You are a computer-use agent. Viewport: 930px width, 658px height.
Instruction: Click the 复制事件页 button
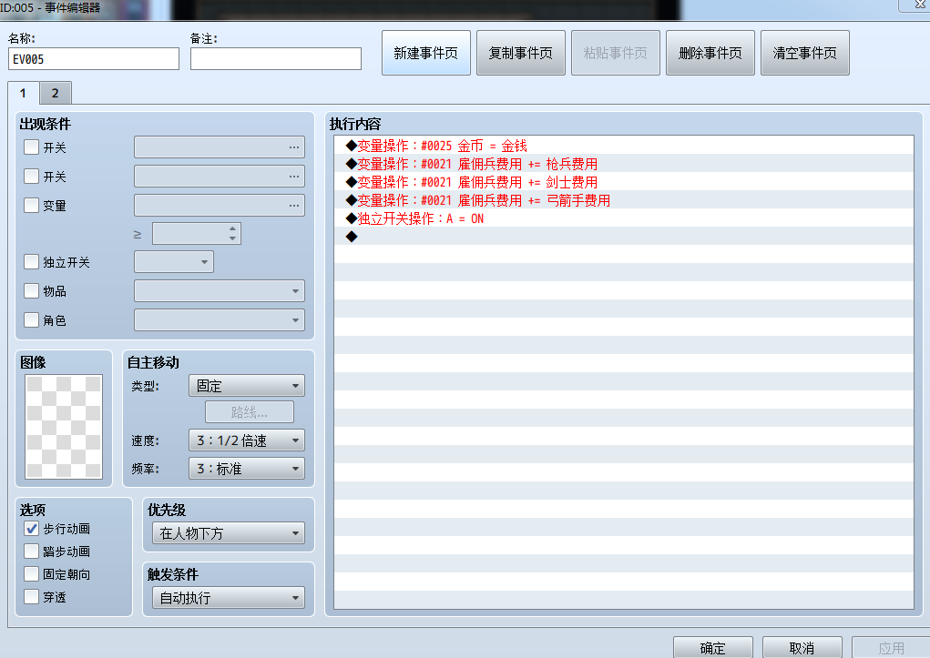click(x=521, y=53)
